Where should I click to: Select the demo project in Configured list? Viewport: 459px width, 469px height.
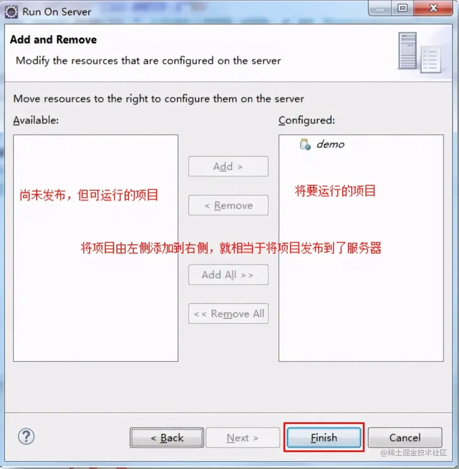coord(330,144)
